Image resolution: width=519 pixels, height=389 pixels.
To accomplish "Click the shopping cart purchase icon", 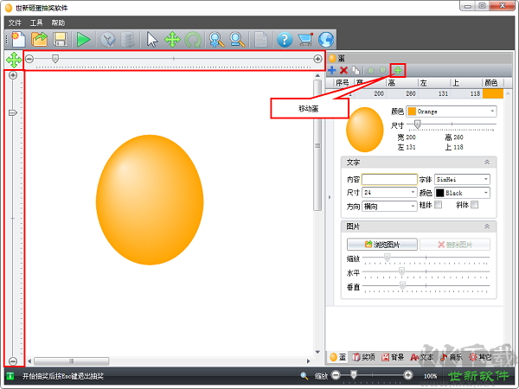I will click(x=304, y=39).
